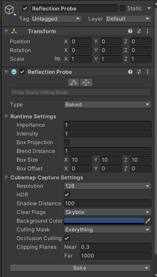The width and height of the screenshot is (157, 277).
Task: Click the Blend Distance field
Action: (x=108, y=151)
